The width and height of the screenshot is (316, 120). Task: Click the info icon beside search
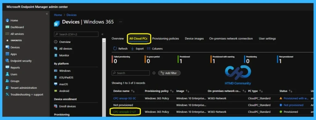click(x=154, y=73)
